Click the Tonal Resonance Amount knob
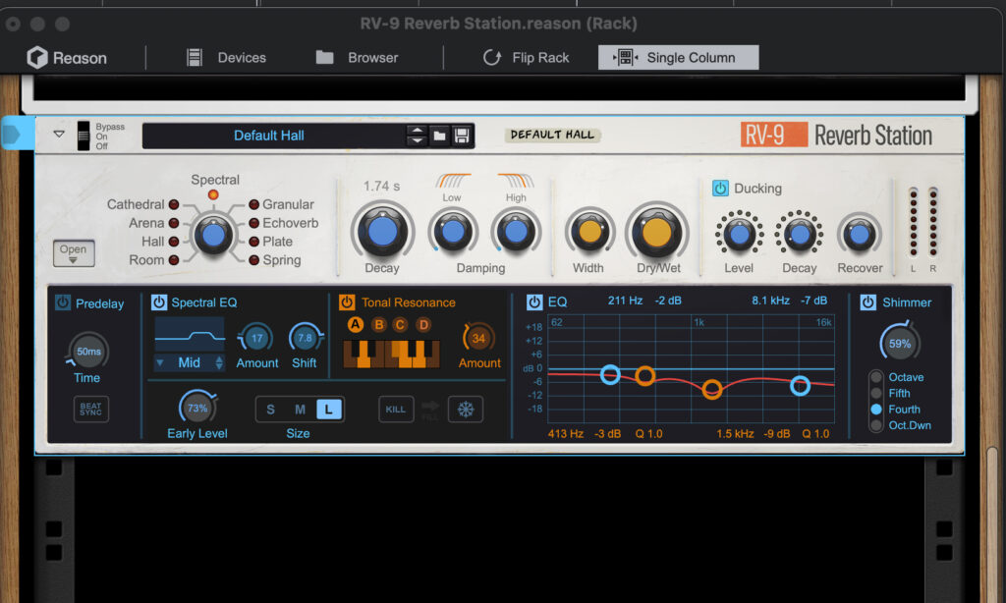The width and height of the screenshot is (1006, 603). click(x=478, y=338)
